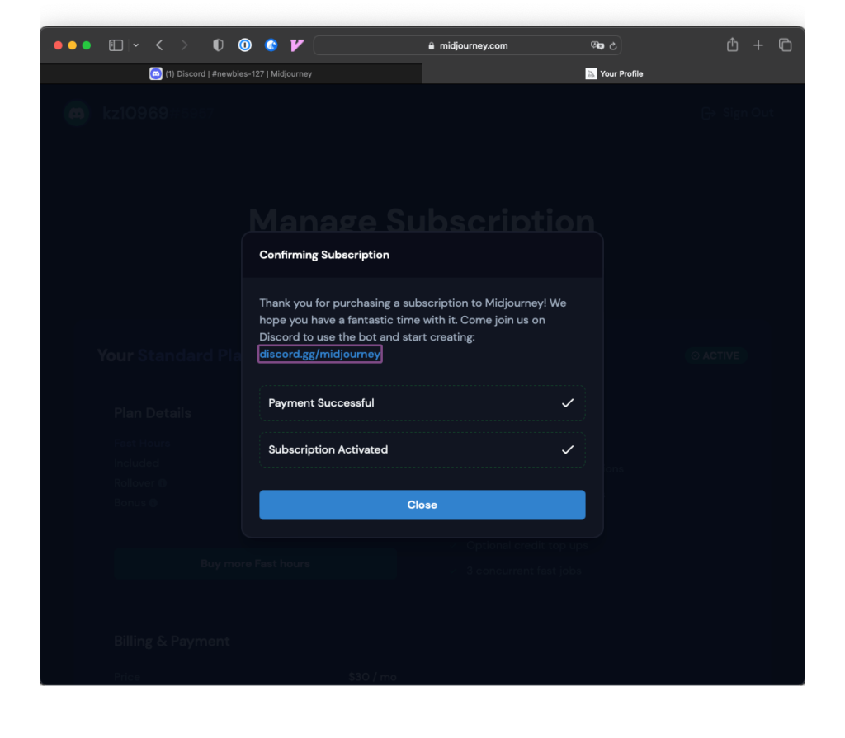This screenshot has width=845, height=738.
Task: Click the 3 concurrent fast jobs text
Action: pyautogui.click(x=524, y=571)
